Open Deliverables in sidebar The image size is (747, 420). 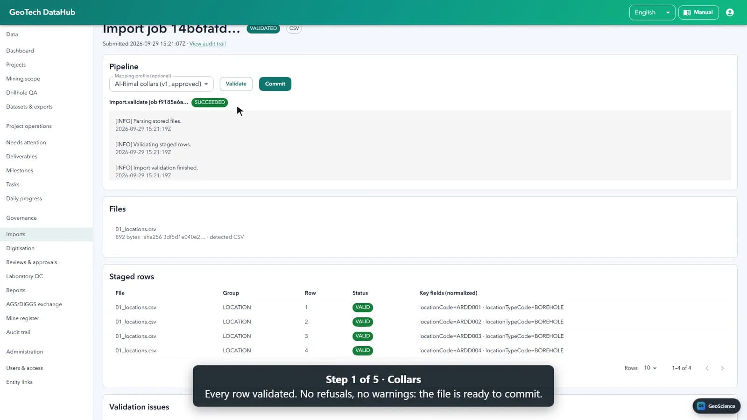tap(21, 156)
